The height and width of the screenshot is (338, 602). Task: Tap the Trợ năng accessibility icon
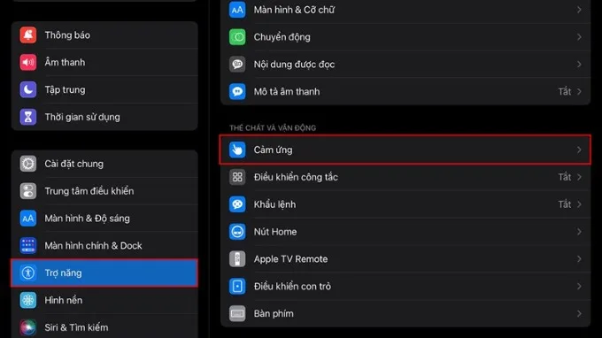28,273
